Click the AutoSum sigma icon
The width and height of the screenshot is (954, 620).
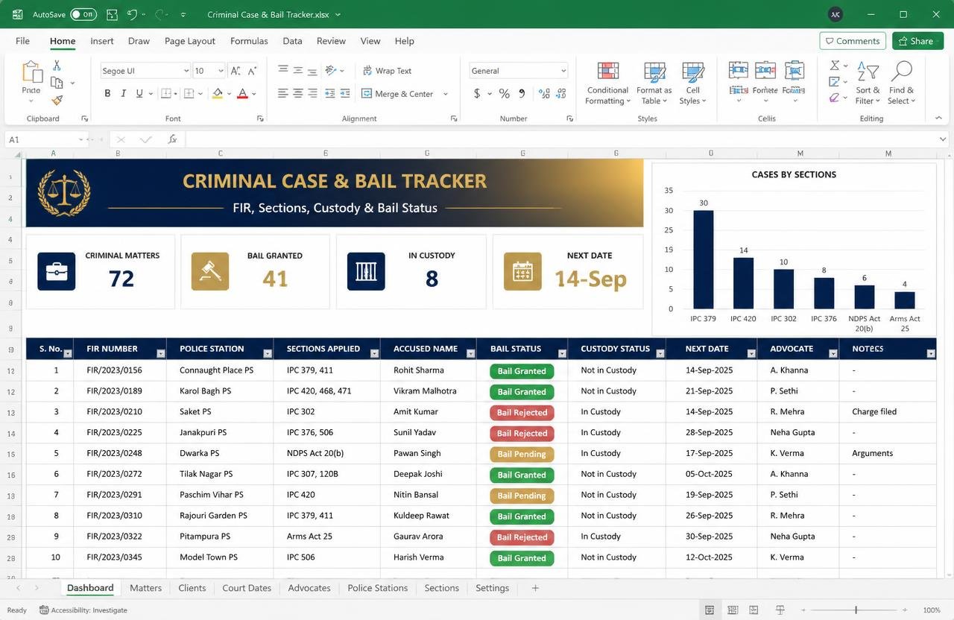(x=835, y=66)
